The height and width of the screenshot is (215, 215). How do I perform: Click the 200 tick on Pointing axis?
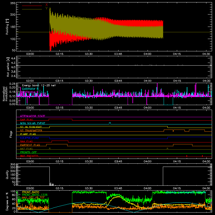click(x=13, y=15)
